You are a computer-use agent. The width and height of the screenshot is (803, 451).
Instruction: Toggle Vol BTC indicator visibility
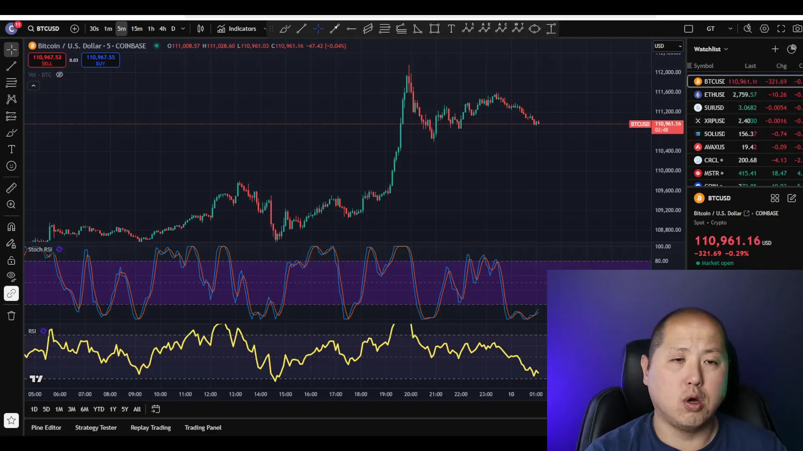click(60, 75)
